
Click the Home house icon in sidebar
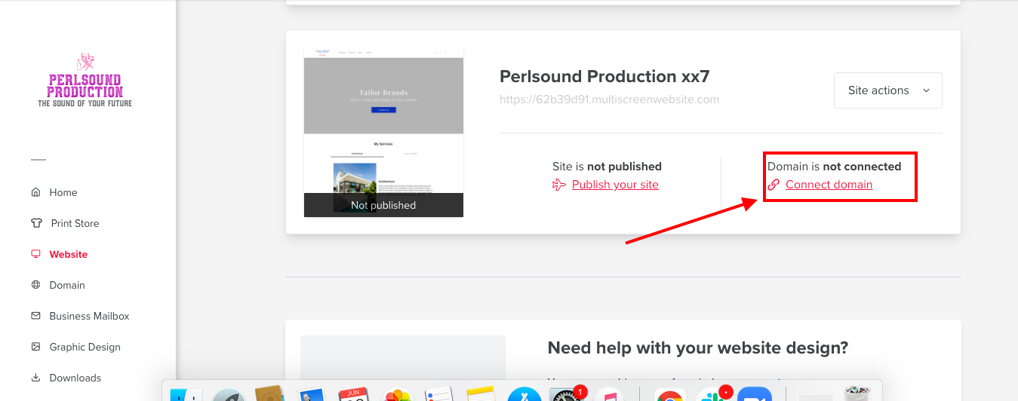tap(35, 192)
